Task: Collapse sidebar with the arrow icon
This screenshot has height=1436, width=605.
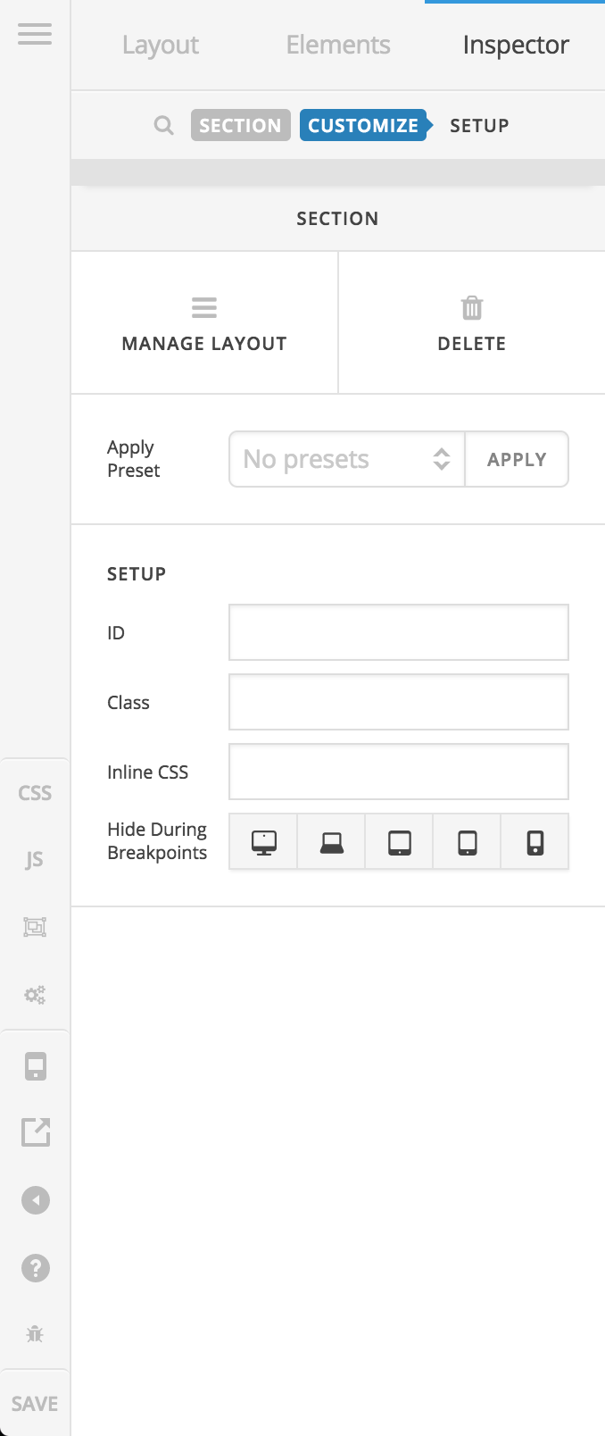Action: 35,1200
